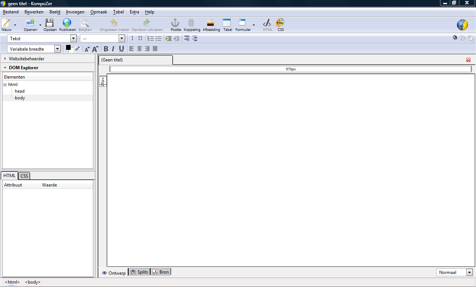Viewport: 476px width, 287px height.
Task: Select the Ontwerp design tab
Action: point(113,273)
